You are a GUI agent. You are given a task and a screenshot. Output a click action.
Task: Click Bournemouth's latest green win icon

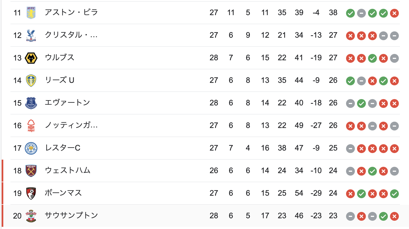coord(394,193)
